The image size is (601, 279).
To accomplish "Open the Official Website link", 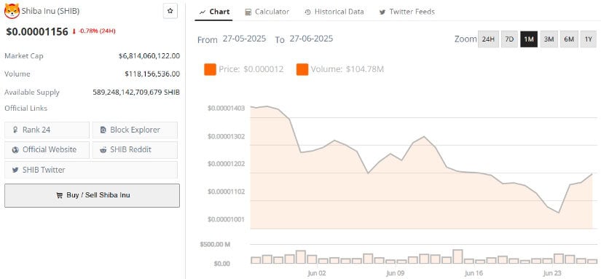I will pyautogui.click(x=47, y=150).
